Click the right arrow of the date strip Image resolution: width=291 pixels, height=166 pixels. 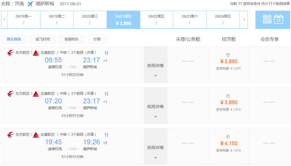[x=244, y=20]
